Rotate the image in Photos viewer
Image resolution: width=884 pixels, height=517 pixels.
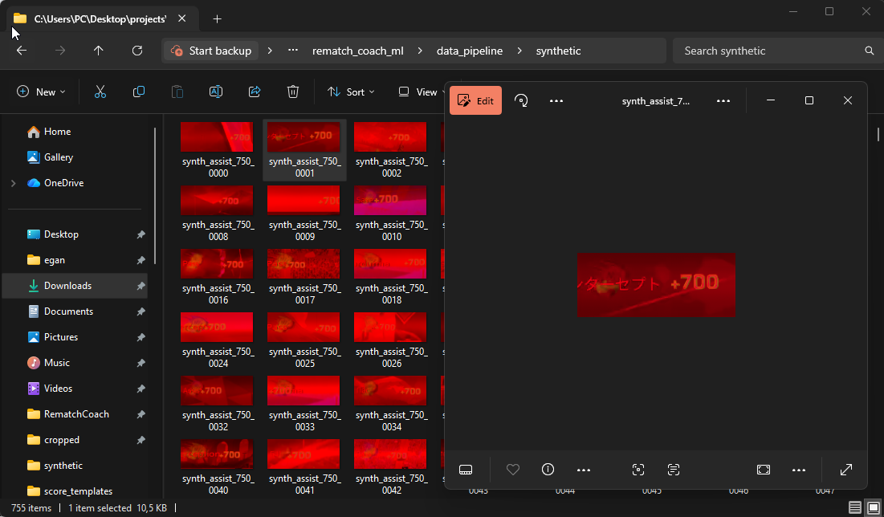pyautogui.click(x=522, y=100)
